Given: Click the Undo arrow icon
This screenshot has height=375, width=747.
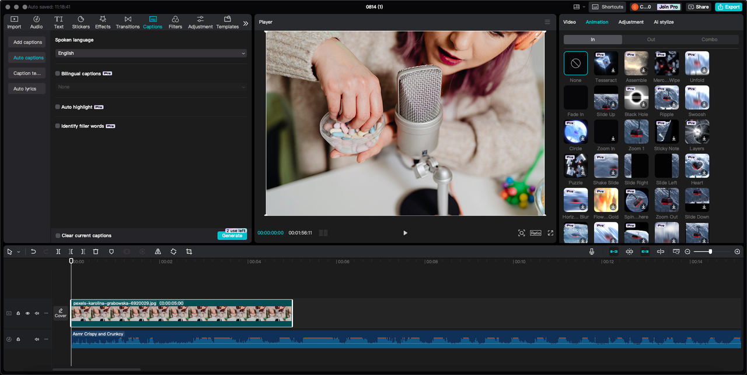Looking at the screenshot, I should (x=33, y=252).
